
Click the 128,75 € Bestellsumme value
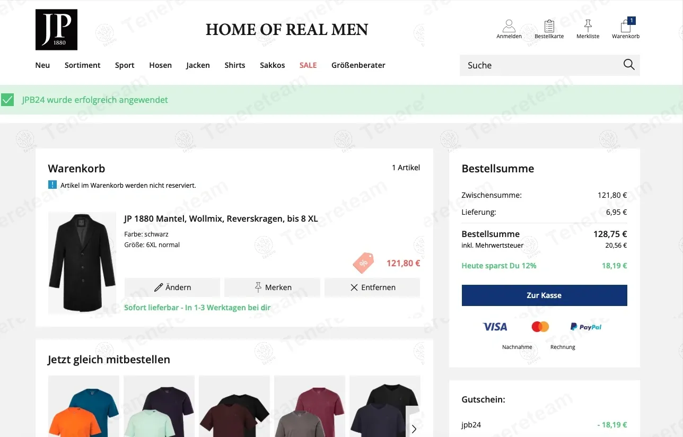(x=610, y=234)
